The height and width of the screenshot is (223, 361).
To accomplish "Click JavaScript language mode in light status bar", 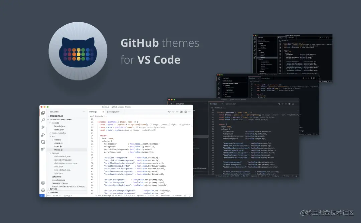I will click(x=165, y=196).
